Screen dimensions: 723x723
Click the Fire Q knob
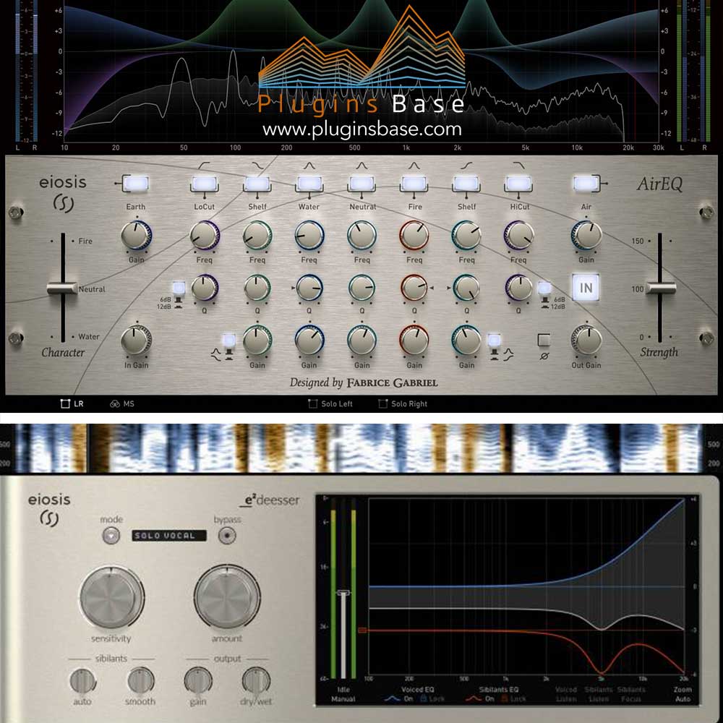tap(414, 288)
